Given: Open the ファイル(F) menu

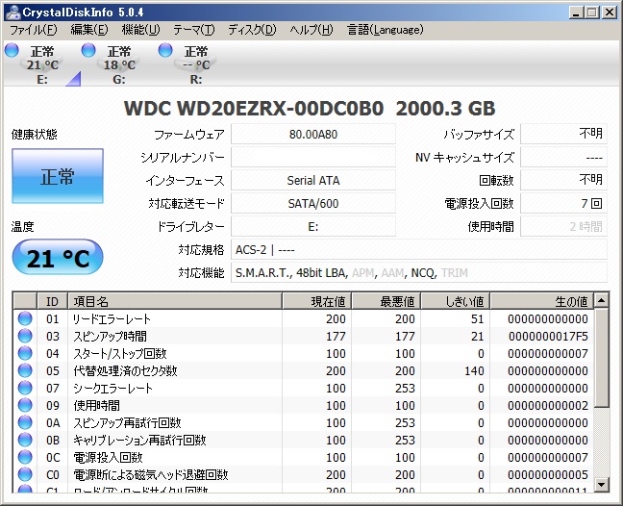Looking at the screenshot, I should [x=34, y=30].
